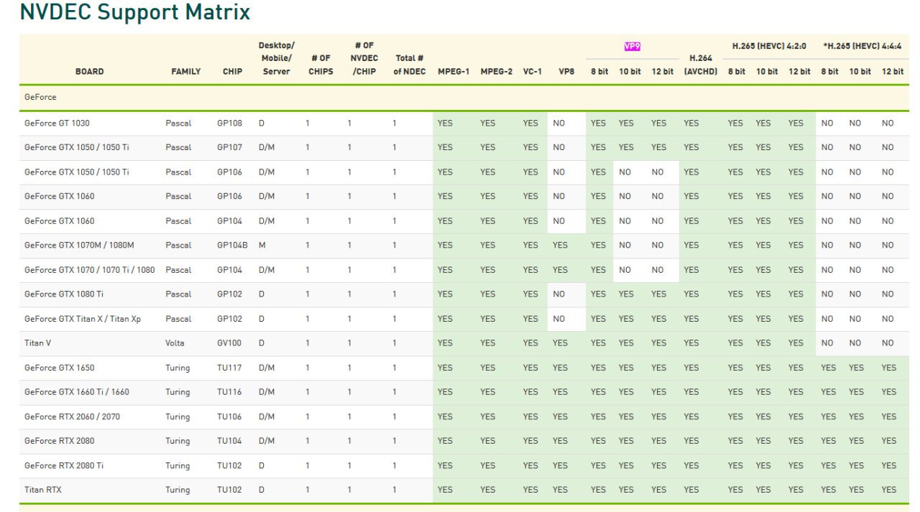
Task: Click the GP104B chip cell
Action: click(232, 245)
